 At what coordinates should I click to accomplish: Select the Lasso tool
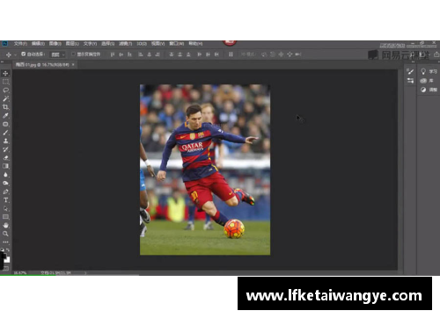click(5, 90)
